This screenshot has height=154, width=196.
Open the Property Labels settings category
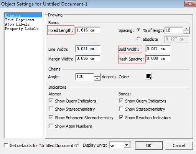(x=21, y=29)
